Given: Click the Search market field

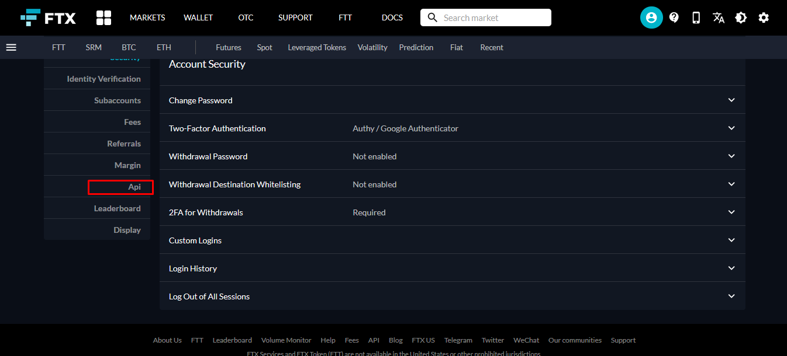Looking at the screenshot, I should click(494, 18).
